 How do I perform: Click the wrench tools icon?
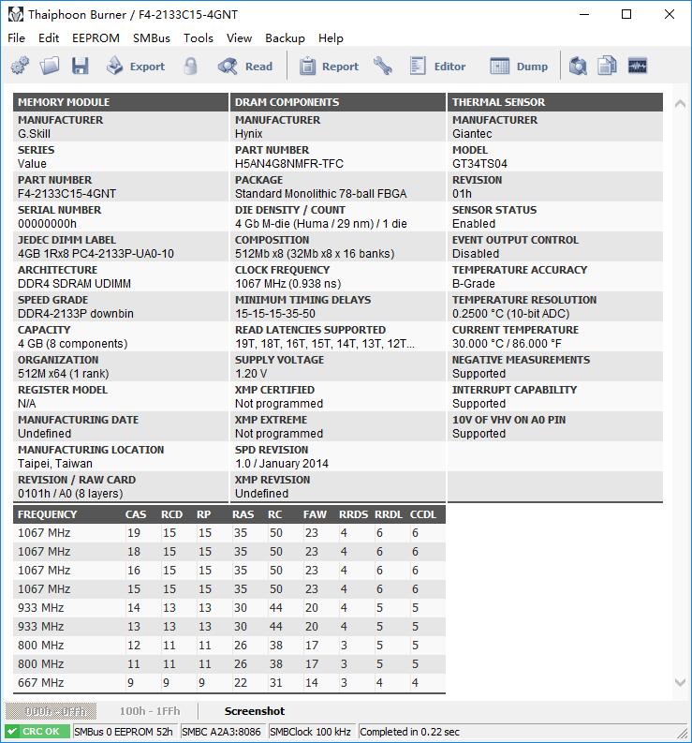383,66
